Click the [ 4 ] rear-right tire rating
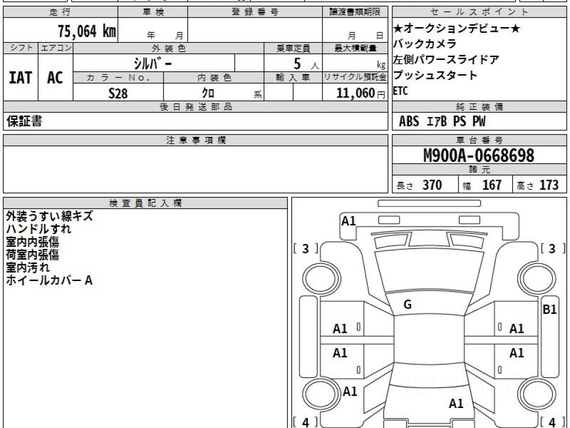 point(552,422)
